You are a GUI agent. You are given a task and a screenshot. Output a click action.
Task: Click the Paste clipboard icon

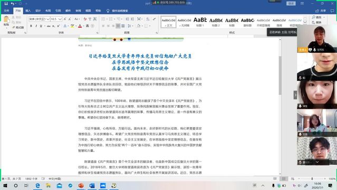6,20
